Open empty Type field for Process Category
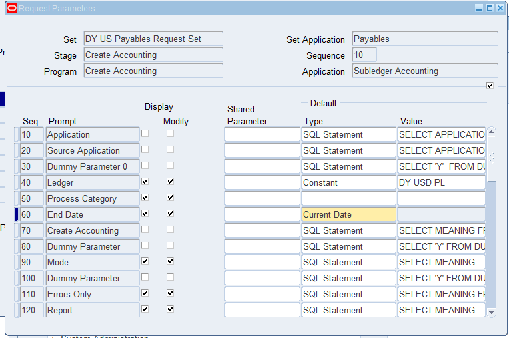 [x=348, y=198]
